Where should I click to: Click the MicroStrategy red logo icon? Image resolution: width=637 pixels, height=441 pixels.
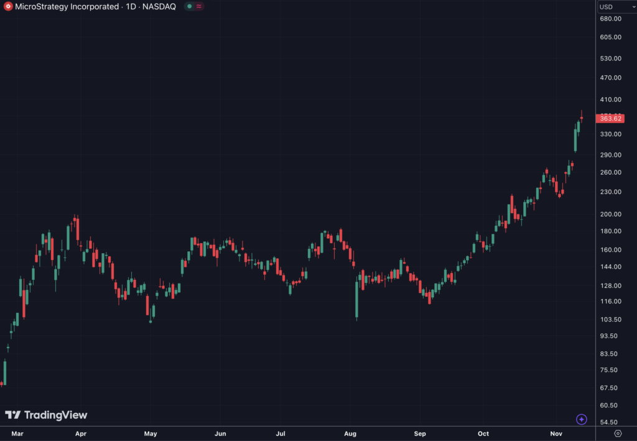pos(7,7)
